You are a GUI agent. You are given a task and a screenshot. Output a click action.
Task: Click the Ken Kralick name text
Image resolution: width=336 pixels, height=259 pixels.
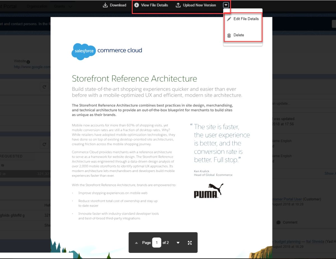point(202,171)
